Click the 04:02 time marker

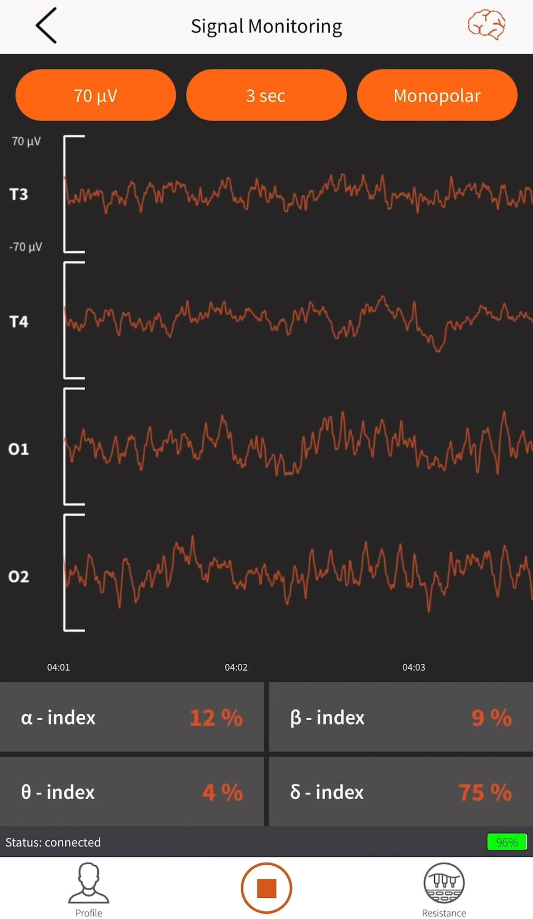(x=236, y=667)
